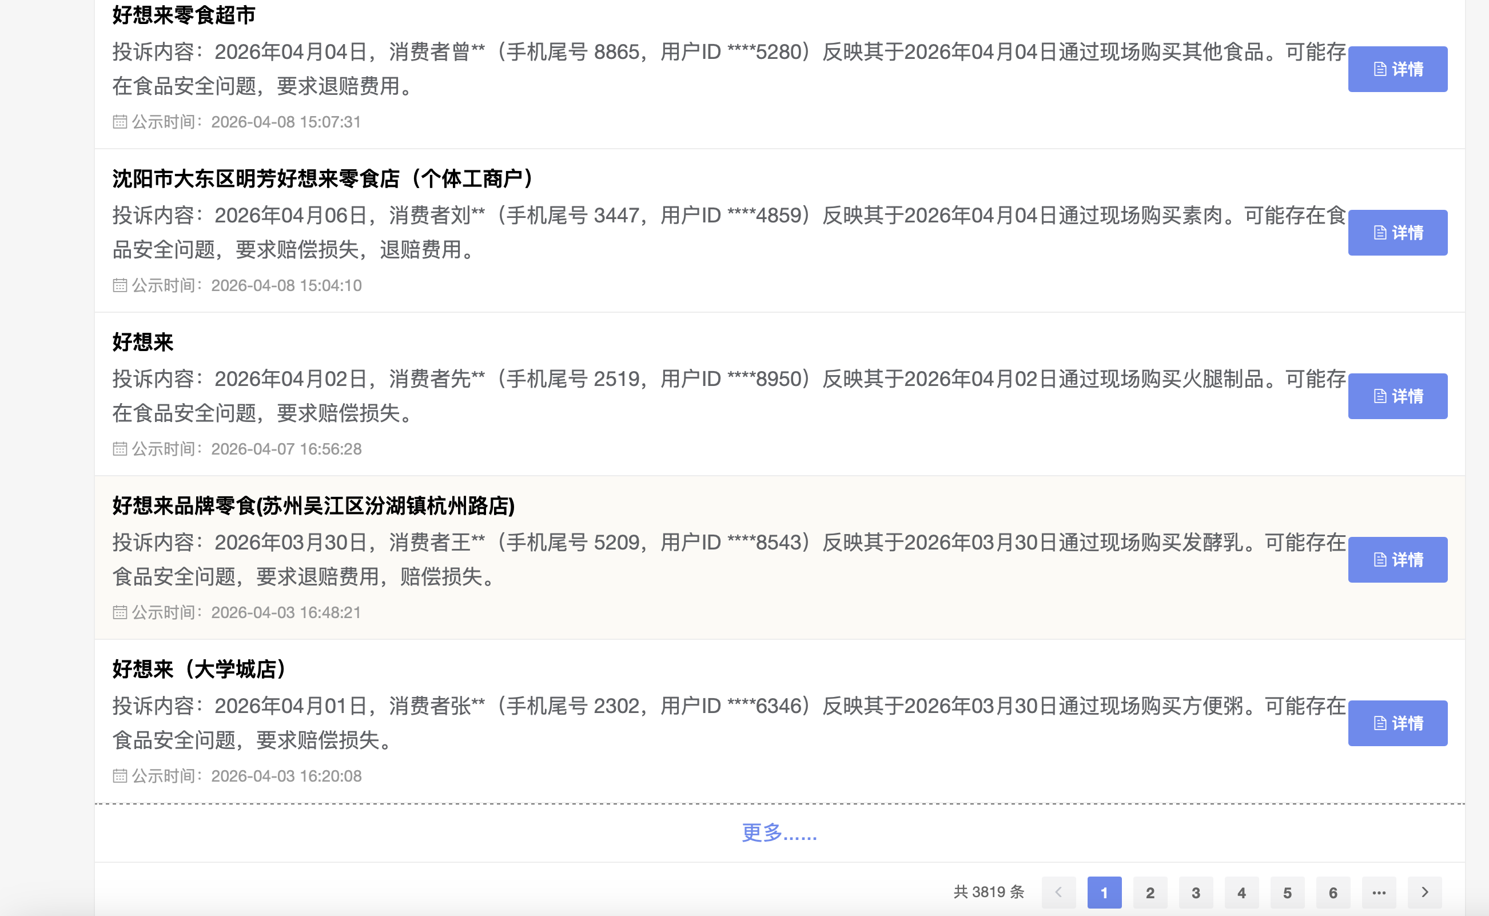Click the 更多...... link
The width and height of the screenshot is (1489, 916).
(x=779, y=833)
